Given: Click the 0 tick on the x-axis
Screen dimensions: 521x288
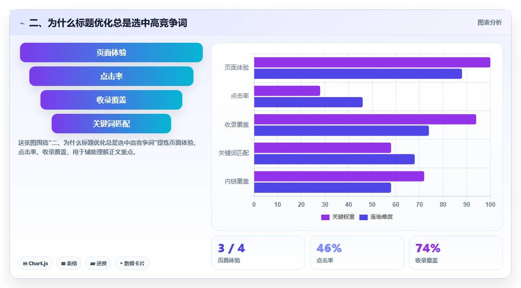Looking at the screenshot, I should point(254,204).
